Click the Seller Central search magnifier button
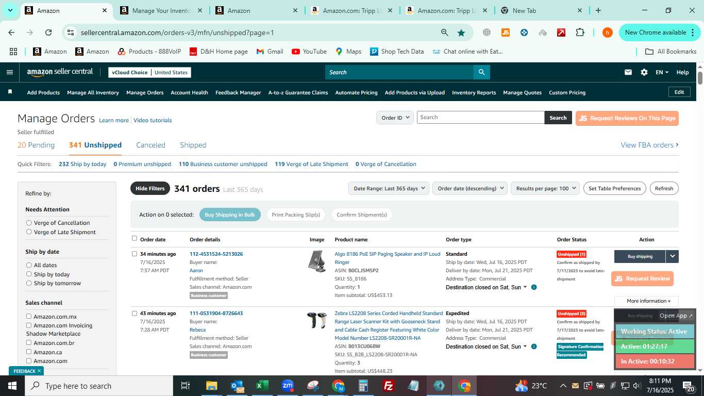Image resolution: width=704 pixels, height=396 pixels. (481, 72)
